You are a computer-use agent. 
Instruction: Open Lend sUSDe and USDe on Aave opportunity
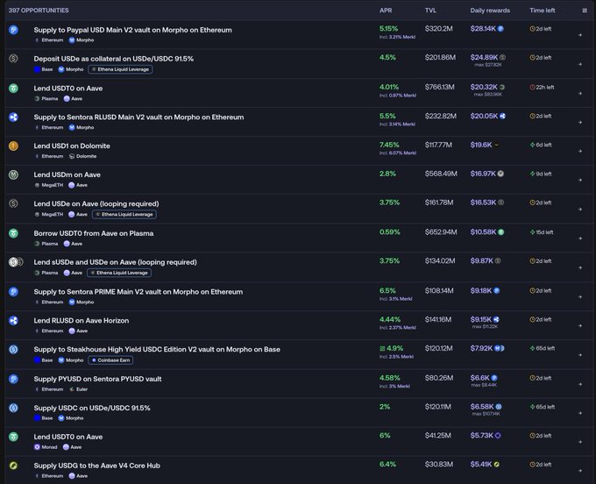click(x=115, y=262)
